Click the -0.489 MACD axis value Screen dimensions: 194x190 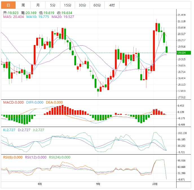point(181,125)
